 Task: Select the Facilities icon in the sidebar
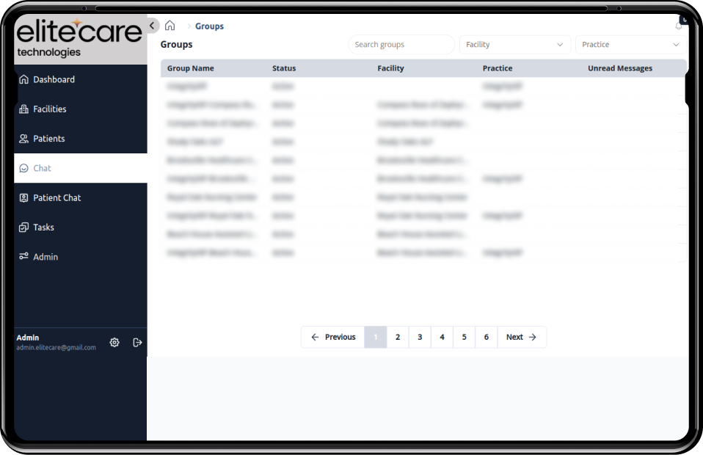(25, 109)
